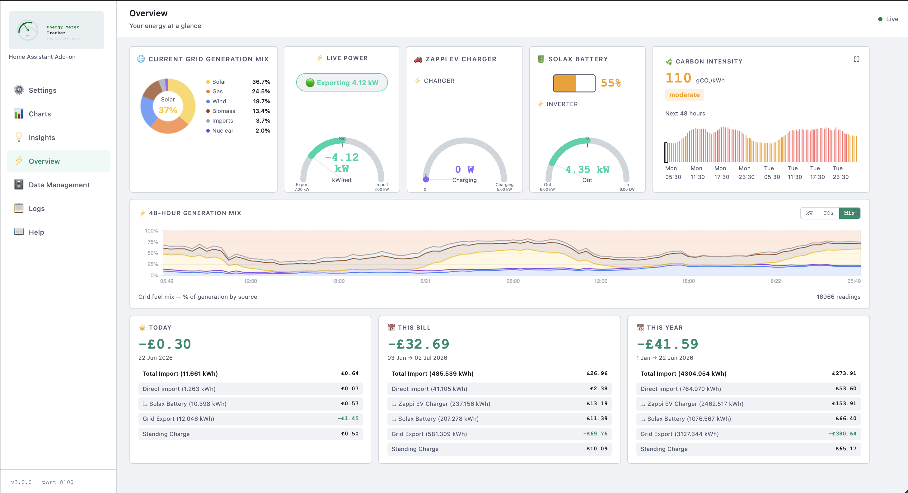
Task: Click the current-time marker on carbon bars
Action: click(x=666, y=152)
